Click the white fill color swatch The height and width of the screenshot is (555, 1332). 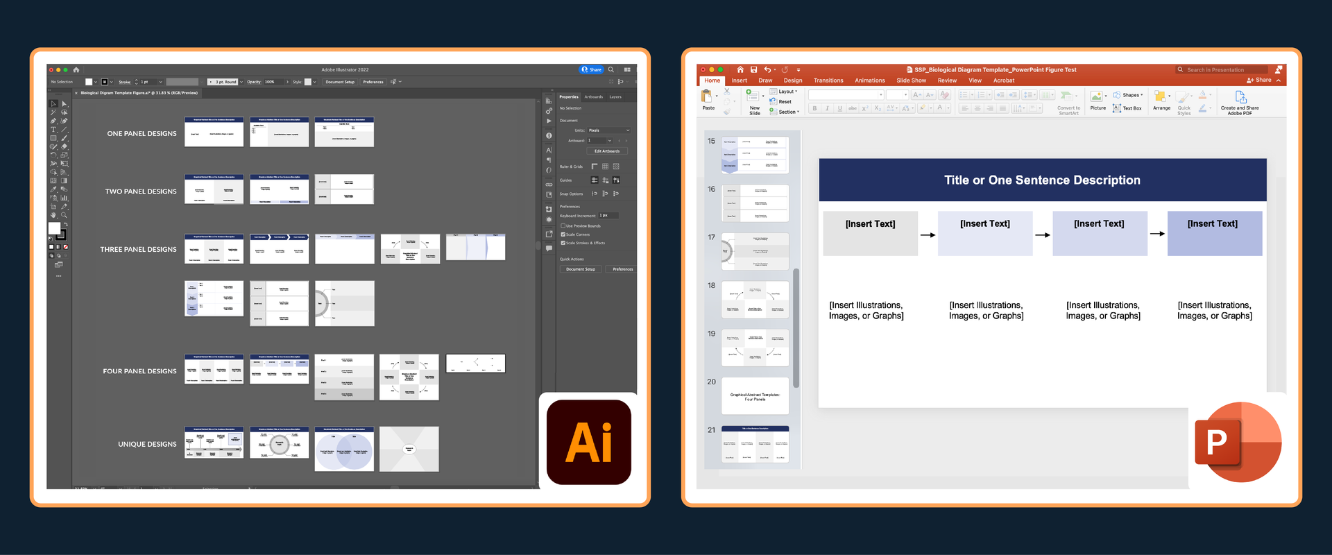point(54,228)
